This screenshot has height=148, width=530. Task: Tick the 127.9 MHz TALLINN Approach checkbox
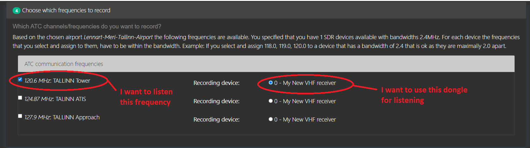click(x=20, y=116)
